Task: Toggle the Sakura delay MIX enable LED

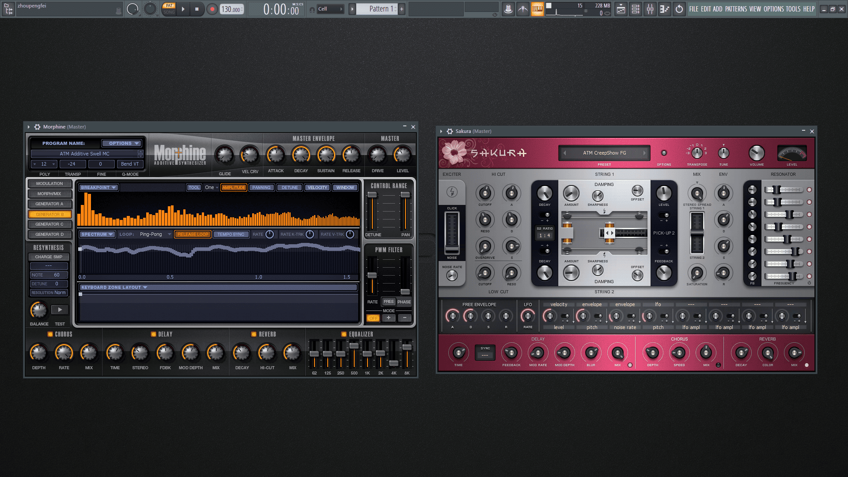Action: coord(630,365)
